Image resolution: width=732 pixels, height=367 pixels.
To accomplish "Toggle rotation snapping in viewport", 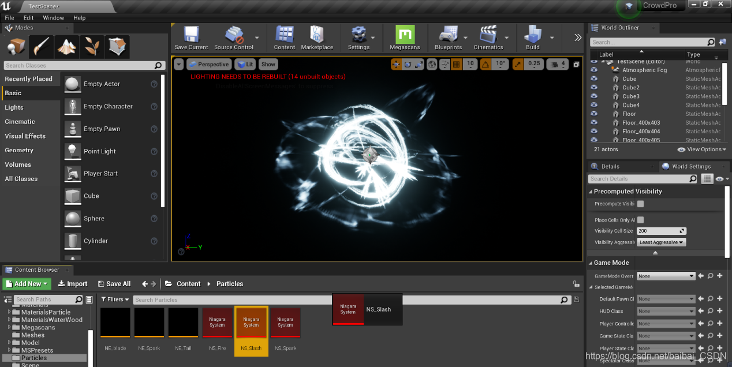I will (x=485, y=64).
